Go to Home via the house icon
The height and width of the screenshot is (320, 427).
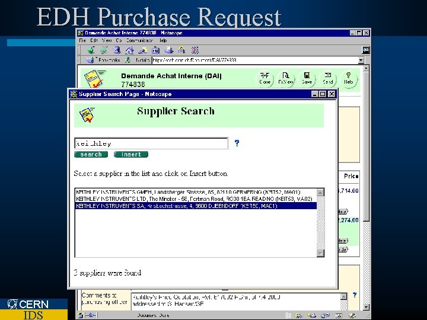[x=130, y=50]
